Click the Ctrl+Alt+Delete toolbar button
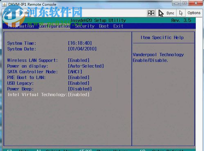The width and height of the screenshot is (204, 151). click(x=16, y=13)
